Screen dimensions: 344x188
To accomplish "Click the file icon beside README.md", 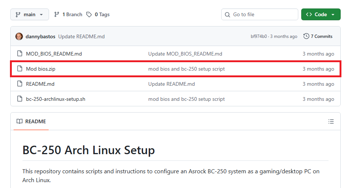I will pos(20,84).
